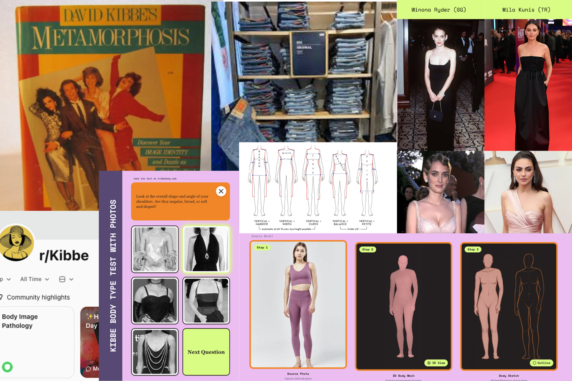Click the Outline button
Image resolution: width=572 pixels, height=381 pixels.
pyautogui.click(x=541, y=363)
